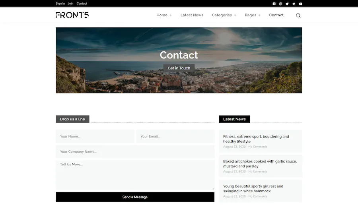Click Contact in the top bar
Image resolution: width=358 pixels, height=211 pixels.
click(82, 4)
